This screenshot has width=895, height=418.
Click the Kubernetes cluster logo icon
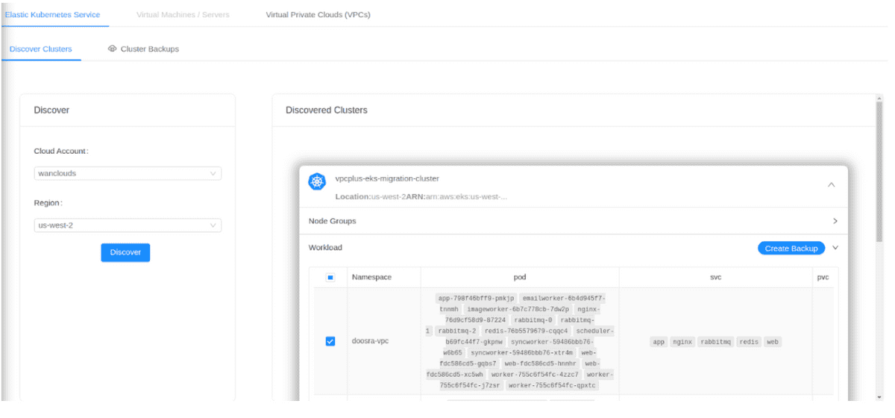(317, 181)
